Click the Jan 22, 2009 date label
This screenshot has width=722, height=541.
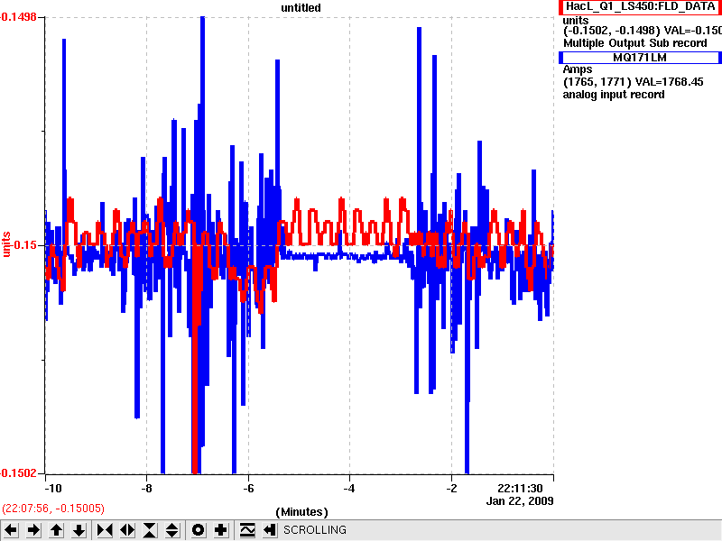520,501
